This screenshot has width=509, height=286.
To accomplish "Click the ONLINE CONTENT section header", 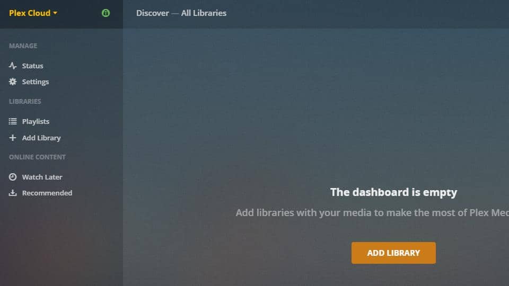I will pos(37,157).
